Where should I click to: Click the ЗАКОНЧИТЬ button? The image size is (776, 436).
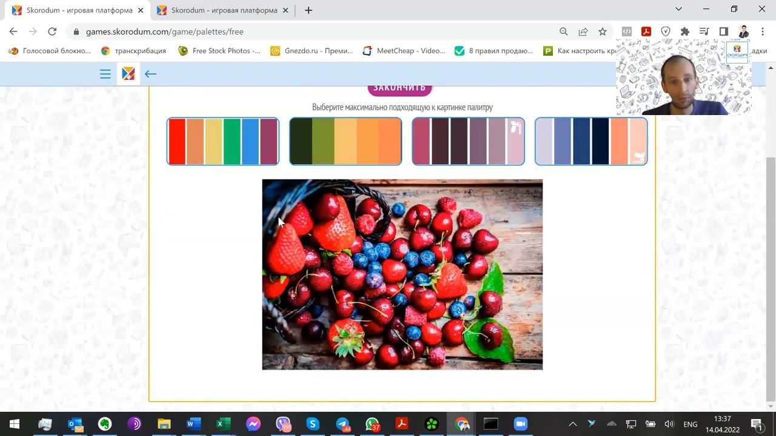coord(400,88)
